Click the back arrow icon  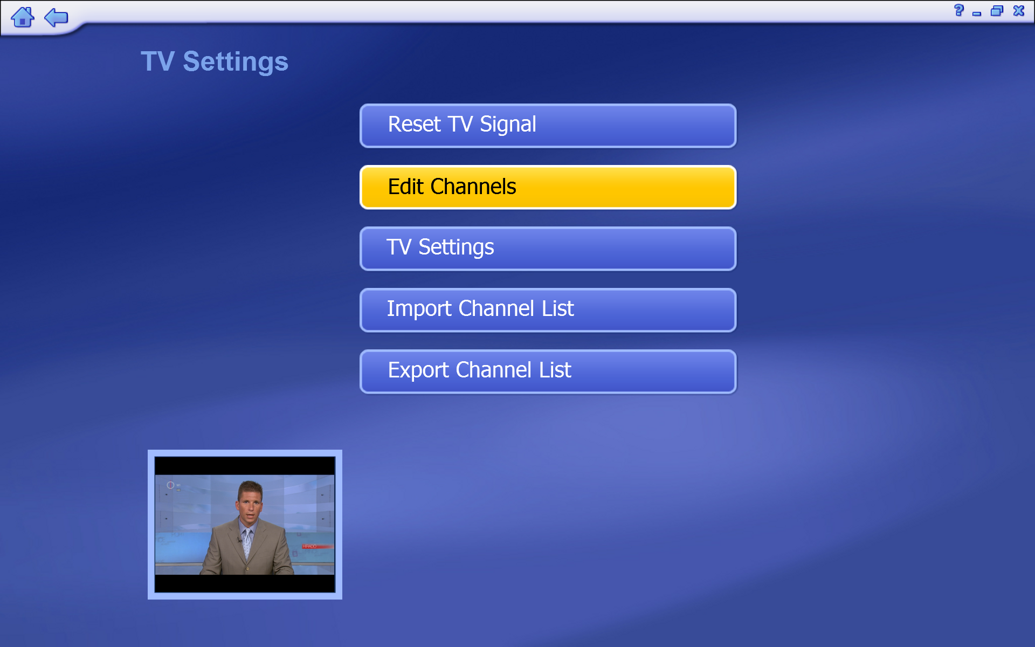pos(56,17)
